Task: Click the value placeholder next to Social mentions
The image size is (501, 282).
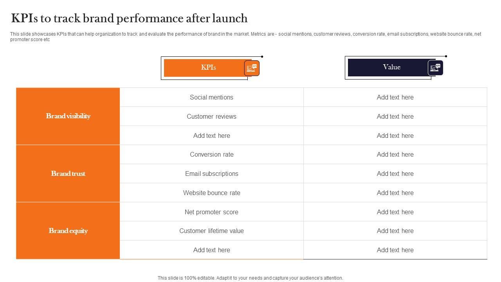Action: pos(395,97)
